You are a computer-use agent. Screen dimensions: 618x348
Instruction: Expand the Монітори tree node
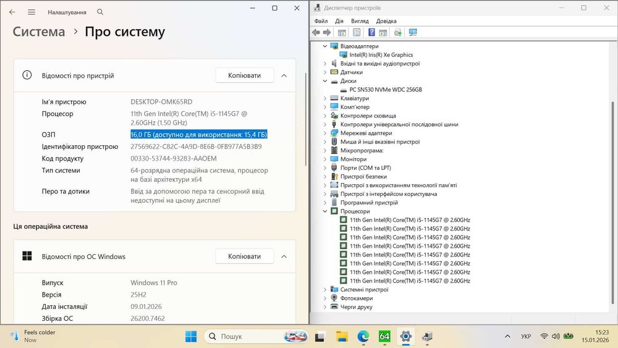point(325,159)
